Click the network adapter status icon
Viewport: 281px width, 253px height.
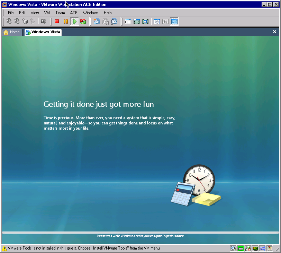coord(255,248)
